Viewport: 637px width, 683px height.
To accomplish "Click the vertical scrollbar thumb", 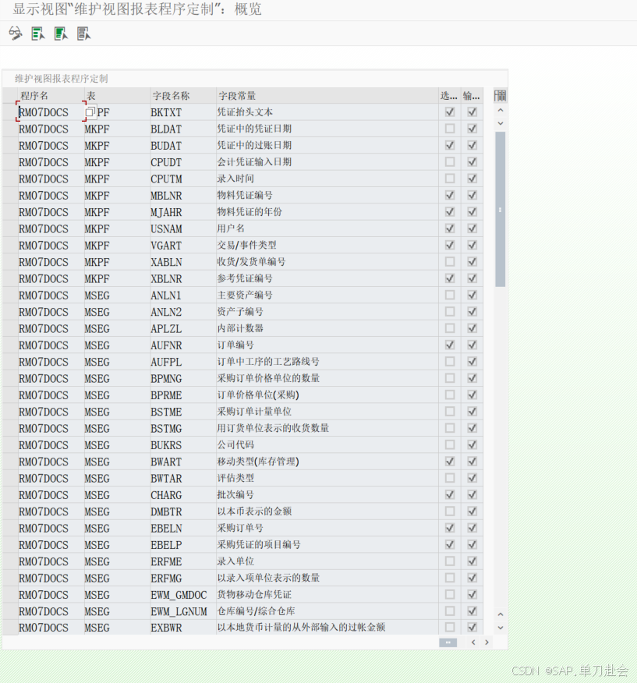I will [501, 209].
